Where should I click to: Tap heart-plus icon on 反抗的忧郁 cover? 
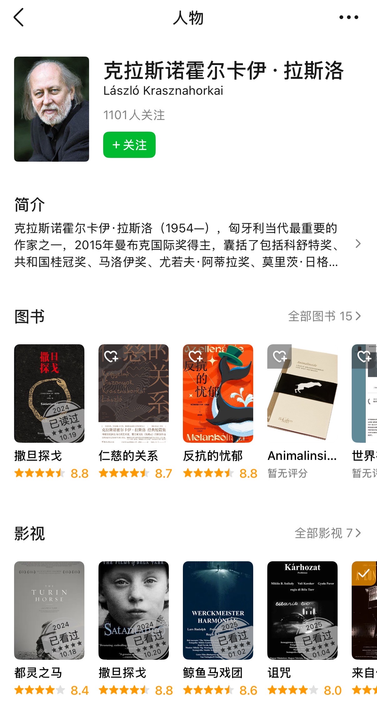tap(195, 356)
